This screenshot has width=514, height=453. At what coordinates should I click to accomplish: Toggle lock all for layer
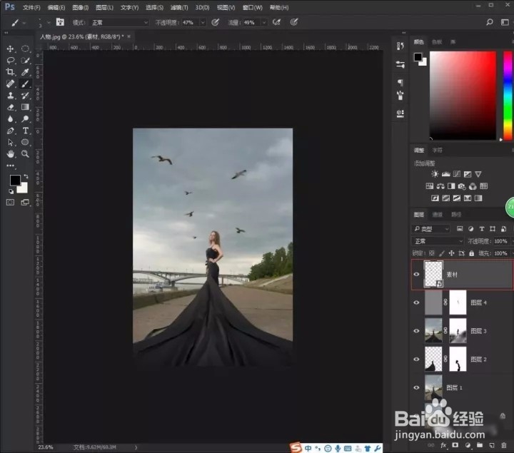[x=471, y=253]
